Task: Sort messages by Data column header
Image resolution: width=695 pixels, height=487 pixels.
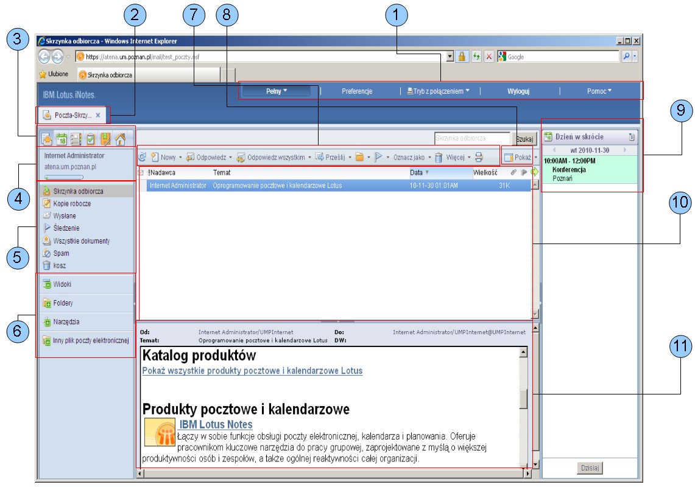Action: coord(419,172)
